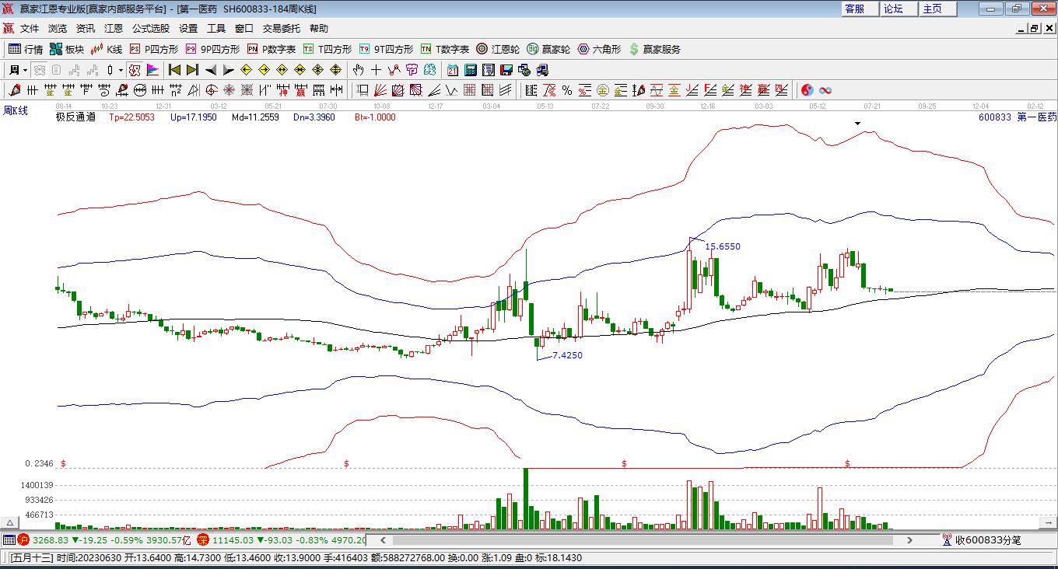Open the 文件 menu
The width and height of the screenshot is (1058, 569).
[30, 28]
